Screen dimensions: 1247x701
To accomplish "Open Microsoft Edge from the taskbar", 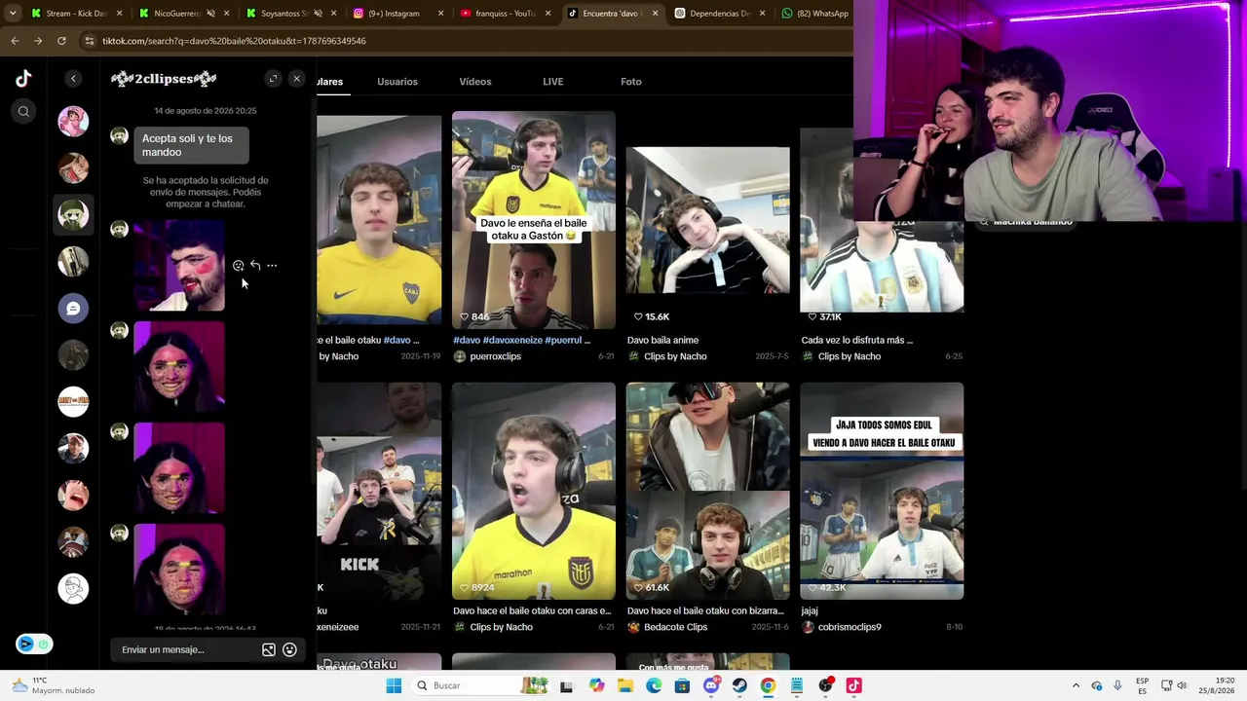I will click(654, 686).
